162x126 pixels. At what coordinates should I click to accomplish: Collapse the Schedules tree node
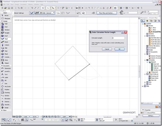(145, 60)
